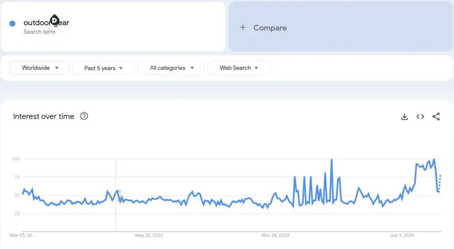Click the Jun 1, 2025 date label
This screenshot has width=454, height=249.
pos(402,235)
